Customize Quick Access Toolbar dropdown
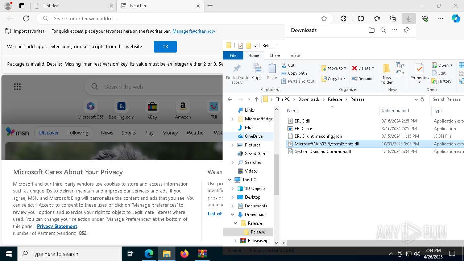Image resolution: width=464 pixels, height=261 pixels. pyautogui.click(x=255, y=46)
